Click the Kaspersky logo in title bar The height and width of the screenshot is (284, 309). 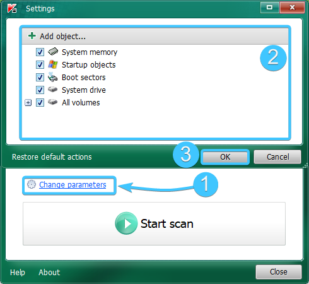pyautogui.click(x=12, y=8)
